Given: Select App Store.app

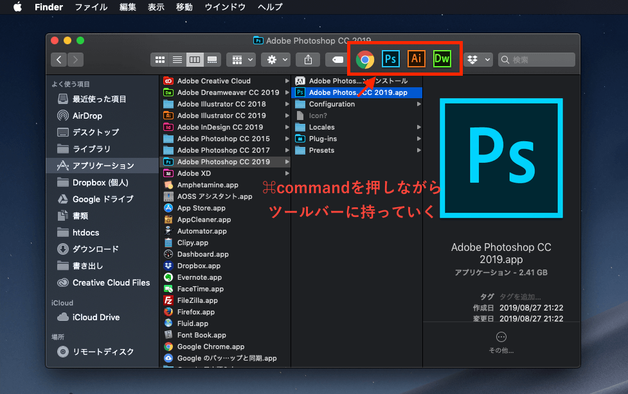Looking at the screenshot, I should pyautogui.click(x=226, y=208).
